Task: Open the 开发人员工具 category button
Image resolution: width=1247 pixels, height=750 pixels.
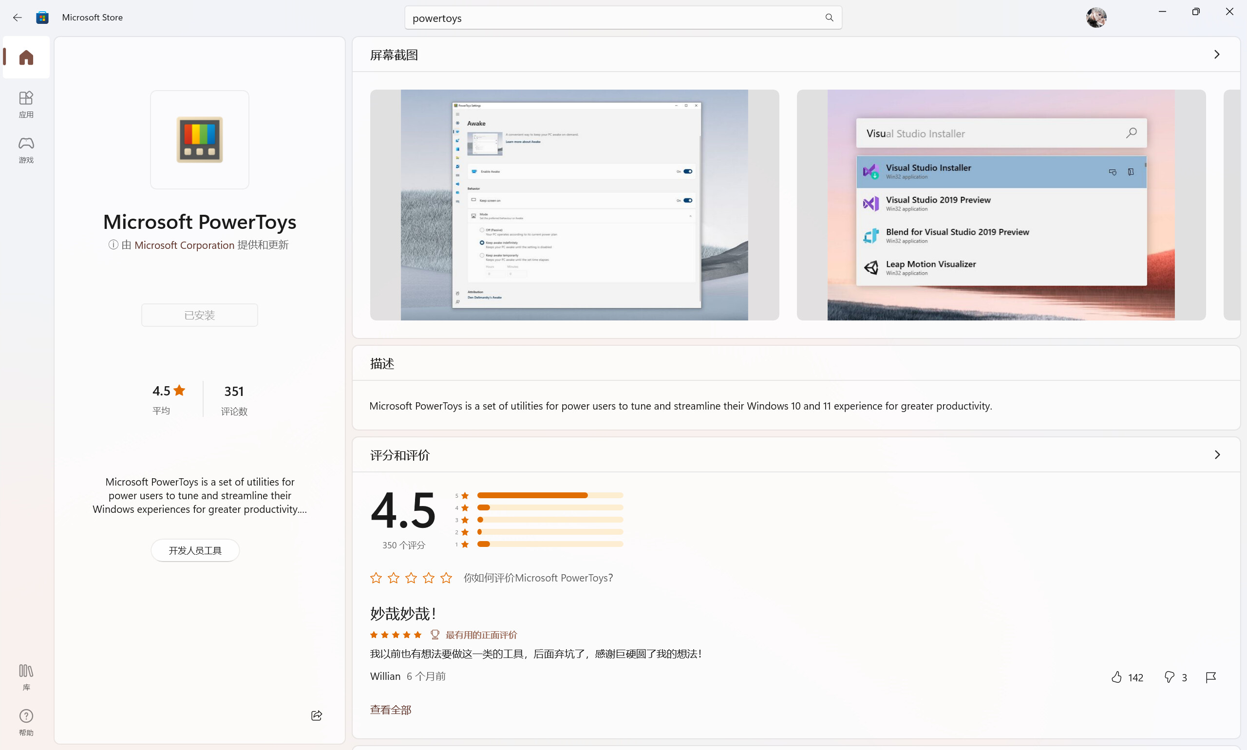Action: [x=195, y=550]
